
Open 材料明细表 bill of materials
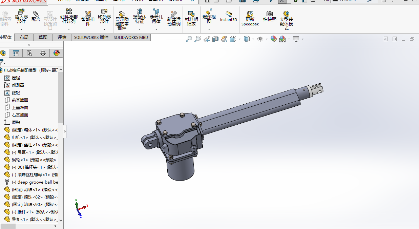pyautogui.click(x=191, y=14)
